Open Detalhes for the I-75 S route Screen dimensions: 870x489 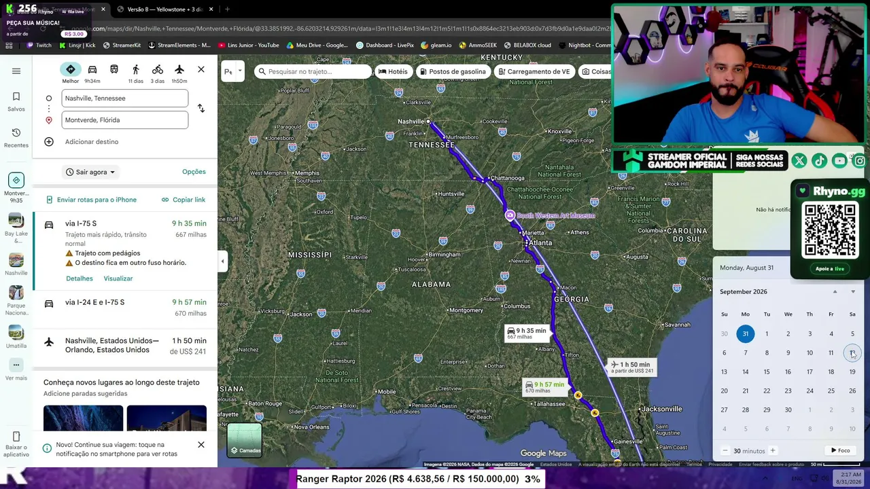(80, 278)
